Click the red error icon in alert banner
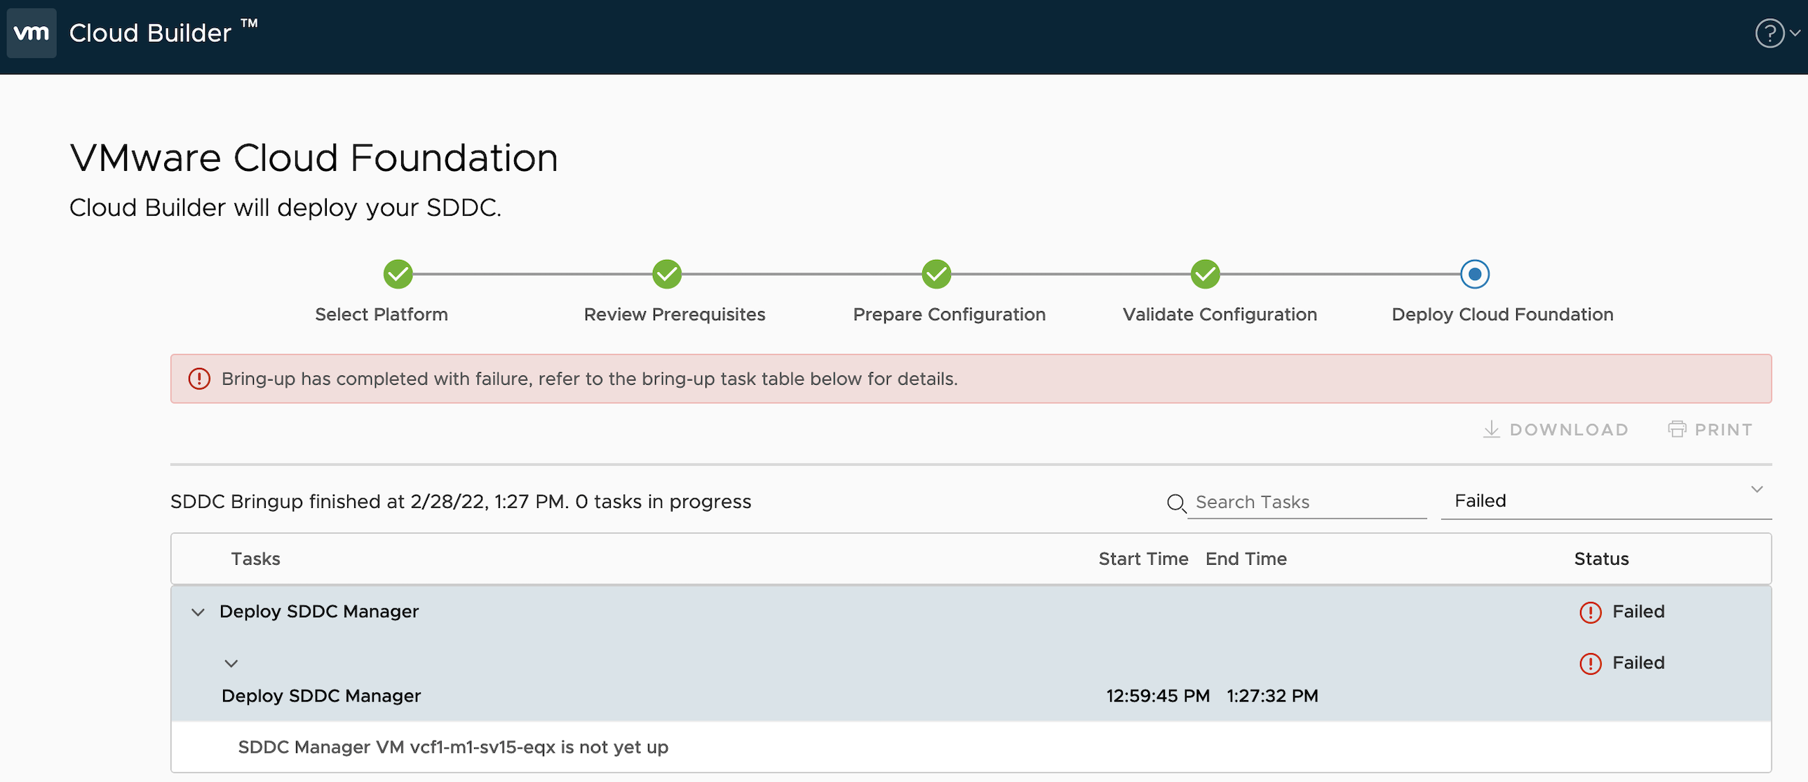The width and height of the screenshot is (1808, 782). click(199, 378)
